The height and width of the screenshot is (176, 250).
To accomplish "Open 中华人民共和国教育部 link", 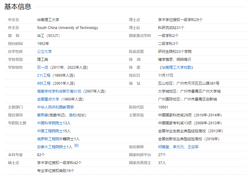I will click(x=55, y=107).
